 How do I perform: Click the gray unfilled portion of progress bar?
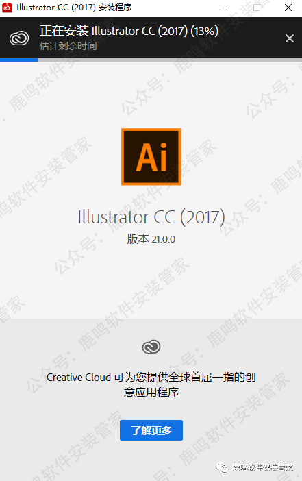click(170, 60)
